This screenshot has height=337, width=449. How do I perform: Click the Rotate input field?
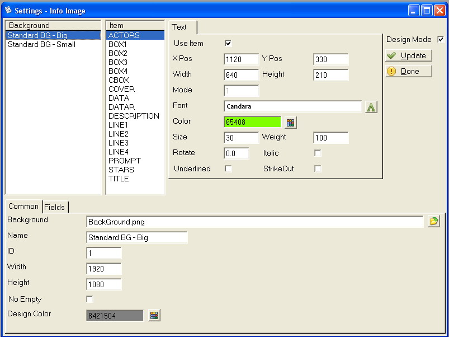(236, 153)
